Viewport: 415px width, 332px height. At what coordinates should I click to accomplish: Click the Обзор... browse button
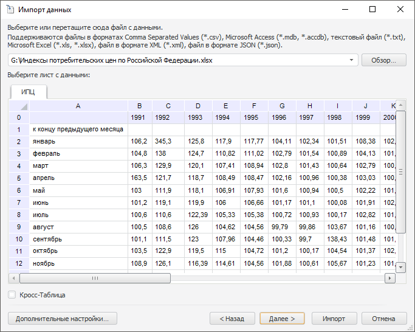[384, 60]
